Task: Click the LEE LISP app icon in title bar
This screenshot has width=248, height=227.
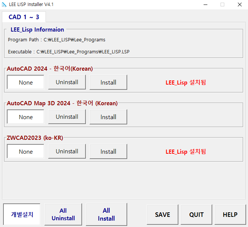Action: click(4, 5)
